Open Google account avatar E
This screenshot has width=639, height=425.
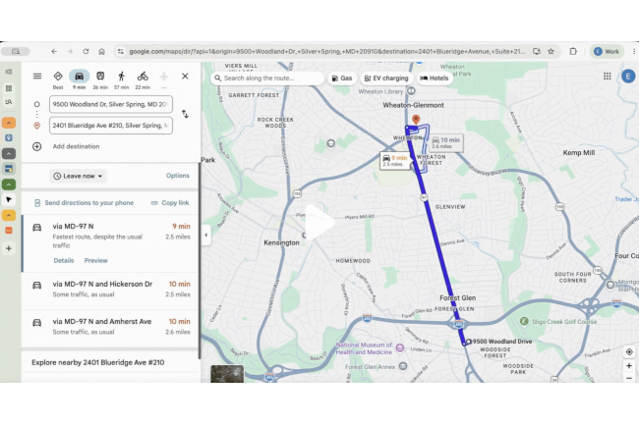(628, 76)
